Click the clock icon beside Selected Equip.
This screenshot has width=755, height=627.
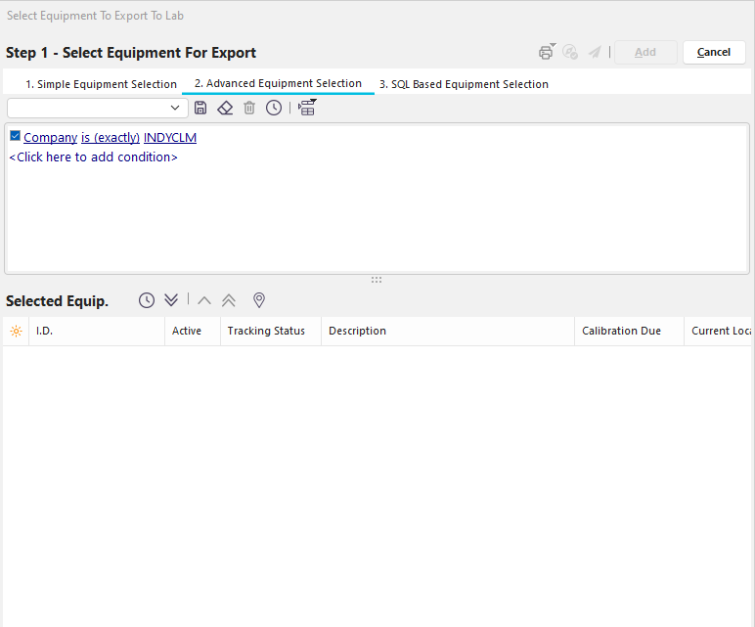(x=147, y=300)
